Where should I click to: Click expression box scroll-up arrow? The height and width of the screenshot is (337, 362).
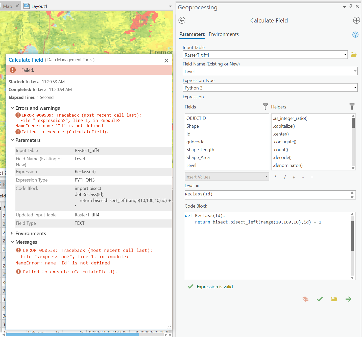point(352,193)
